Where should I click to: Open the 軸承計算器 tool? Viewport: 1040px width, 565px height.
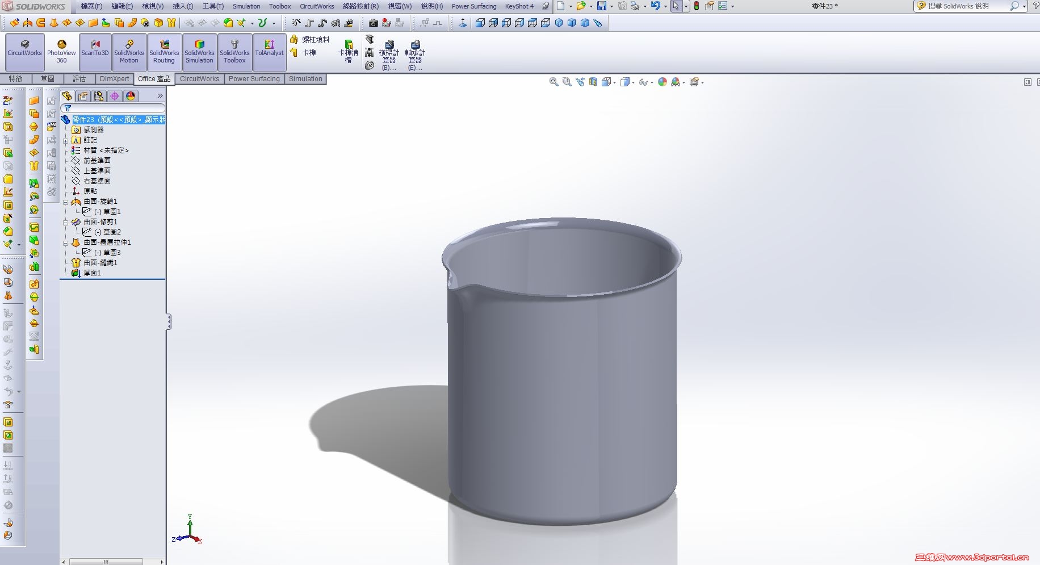[415, 55]
